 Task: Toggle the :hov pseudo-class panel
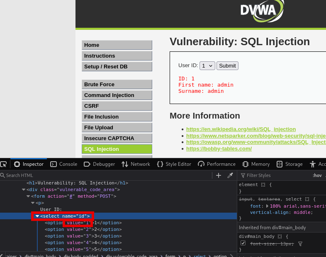(317, 175)
